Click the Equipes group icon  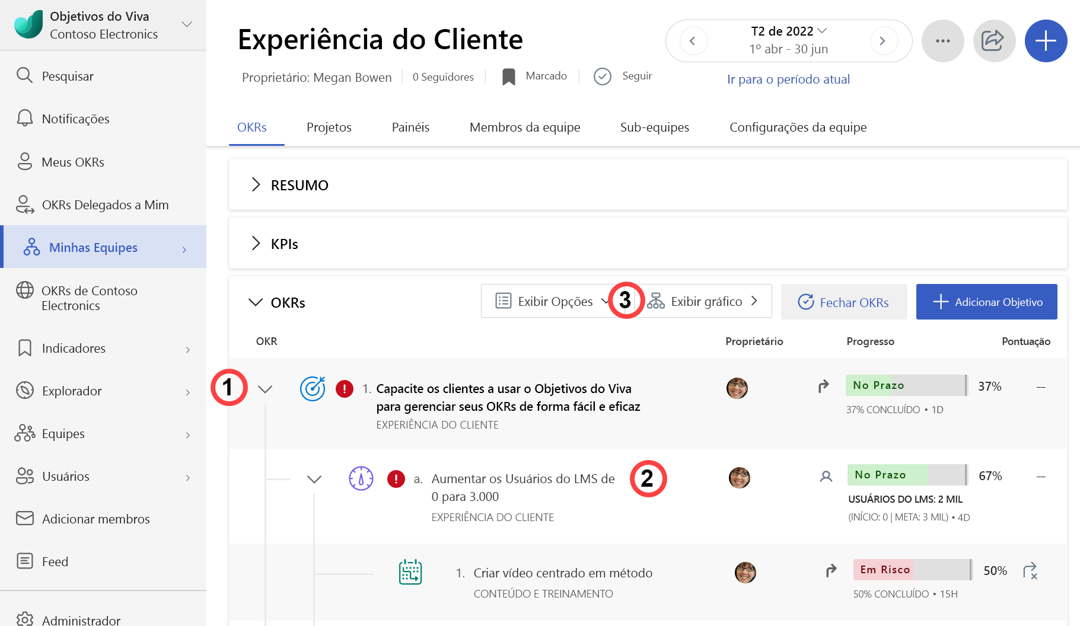coord(24,433)
